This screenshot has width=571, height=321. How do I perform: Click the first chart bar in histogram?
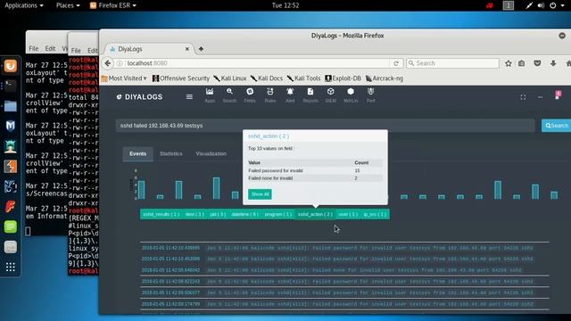(x=141, y=190)
